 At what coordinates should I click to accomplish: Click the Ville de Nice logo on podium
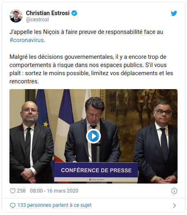(x=96, y=179)
